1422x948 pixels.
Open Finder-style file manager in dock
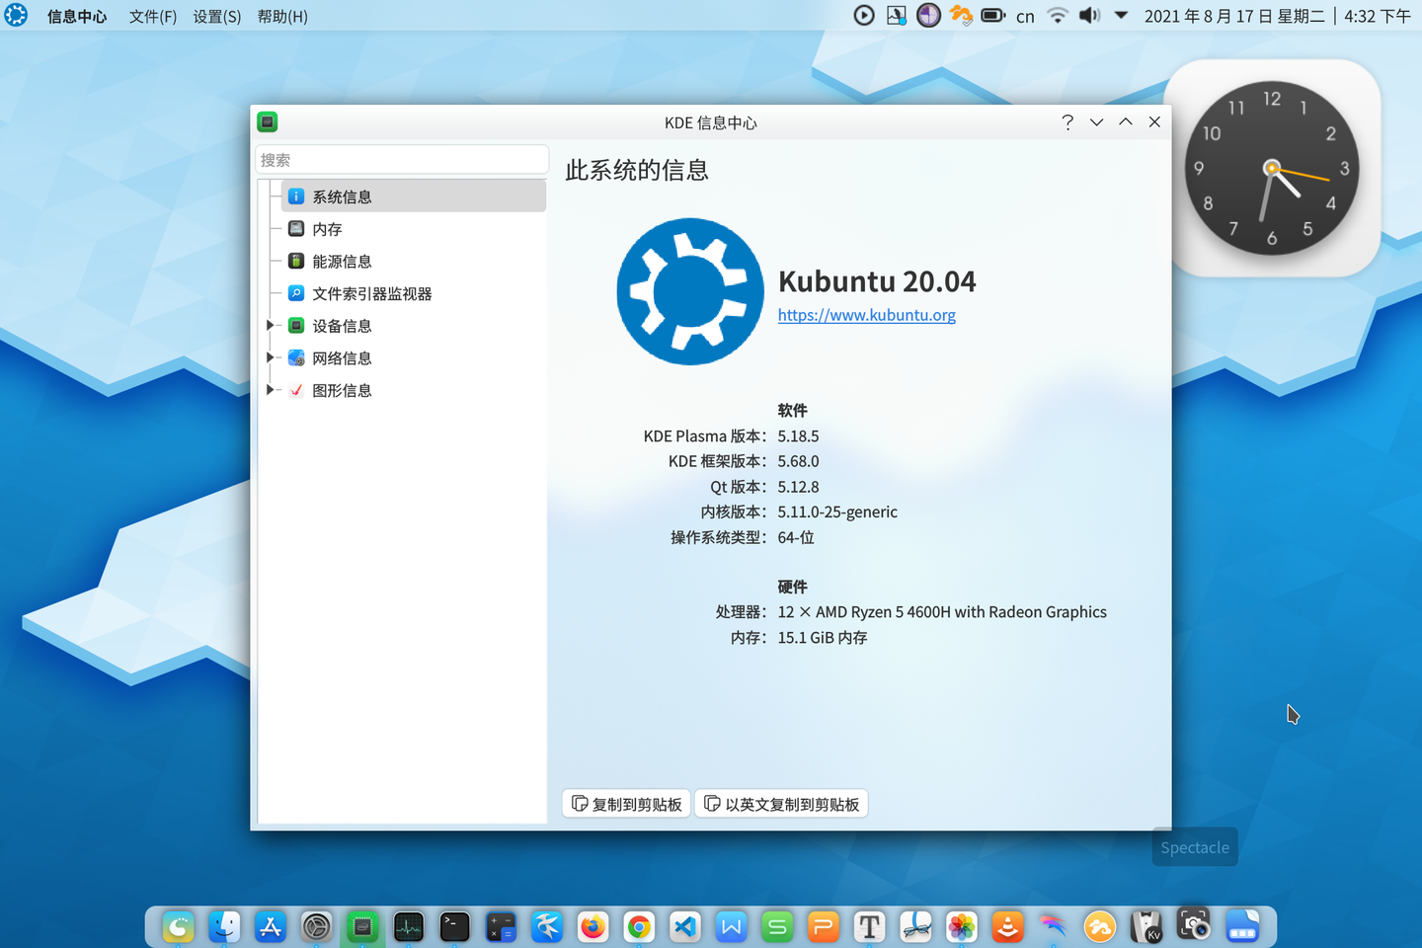(x=224, y=926)
